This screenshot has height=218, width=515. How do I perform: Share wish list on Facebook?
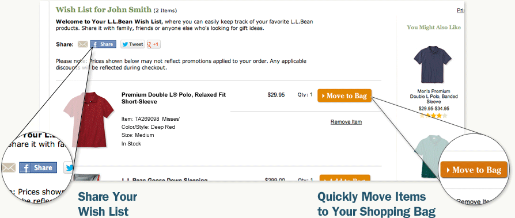(x=103, y=44)
